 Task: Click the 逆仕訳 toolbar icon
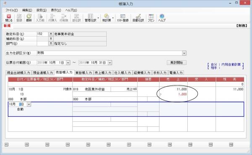76,18
